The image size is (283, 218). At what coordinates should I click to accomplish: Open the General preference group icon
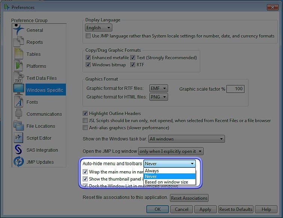click(19, 30)
